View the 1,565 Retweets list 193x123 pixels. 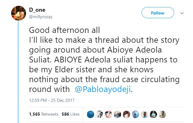[44, 114]
